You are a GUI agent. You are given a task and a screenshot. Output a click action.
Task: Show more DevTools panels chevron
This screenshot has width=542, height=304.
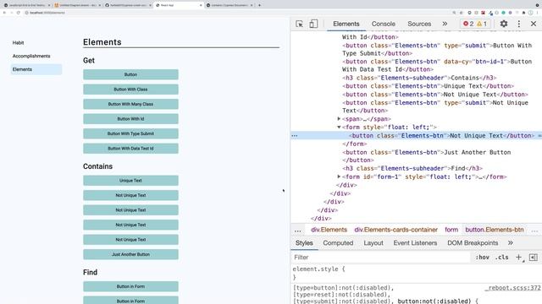445,24
